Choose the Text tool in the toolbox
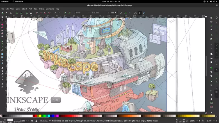Viewport: 219px width, 123px height. pos(2,50)
